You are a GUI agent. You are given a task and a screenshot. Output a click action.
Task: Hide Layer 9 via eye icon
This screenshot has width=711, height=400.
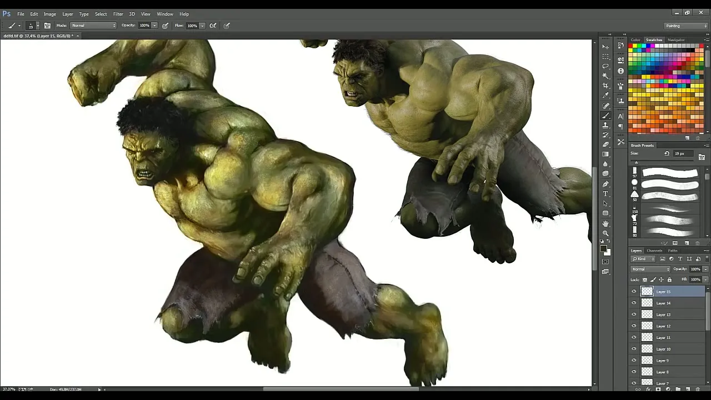point(634,361)
